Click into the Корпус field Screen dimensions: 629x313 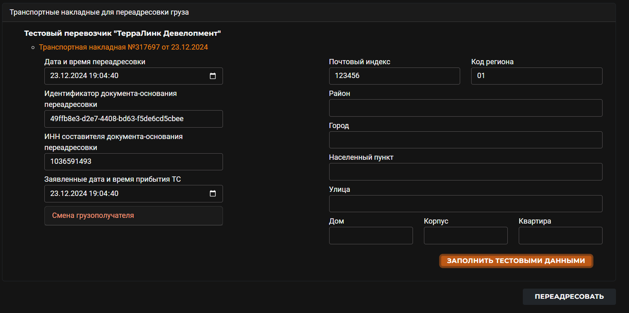pos(465,236)
